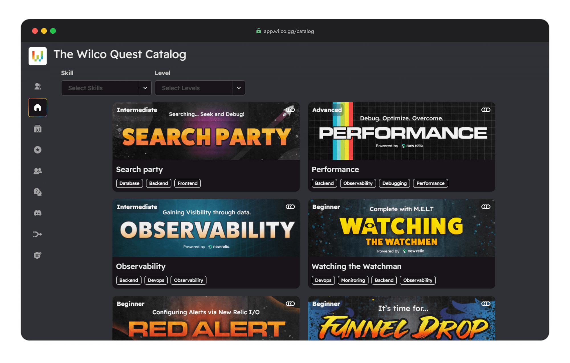Open the star badge sidebar icon
This screenshot has height=363, width=570.
38,150
